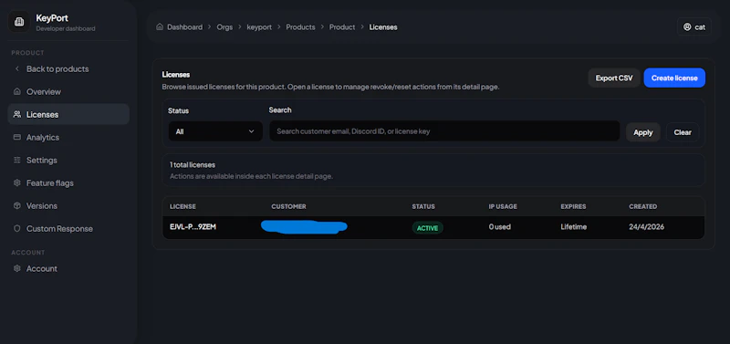Screen dimensions: 730x344
Task: Click the IP USAGE column header
Action: tap(503, 207)
